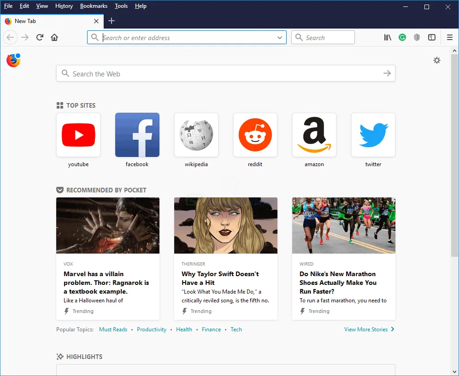
Task: Click the Finance topic link
Action: point(212,329)
